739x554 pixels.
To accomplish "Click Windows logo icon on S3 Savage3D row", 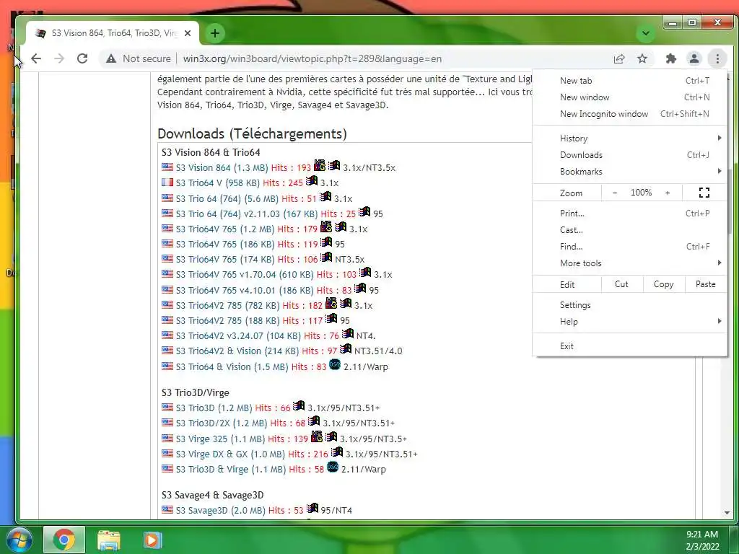I will tap(312, 509).
